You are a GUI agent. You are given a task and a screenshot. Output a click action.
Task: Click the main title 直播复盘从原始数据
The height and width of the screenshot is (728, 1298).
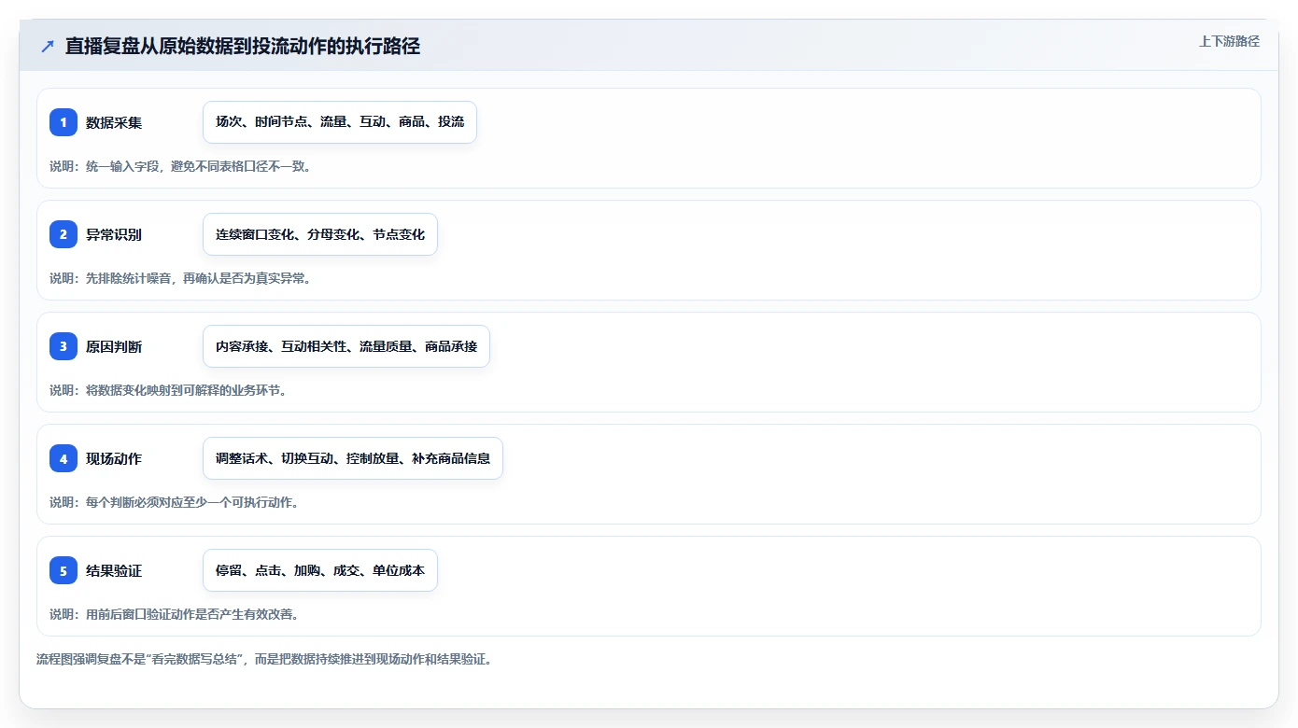pos(243,47)
